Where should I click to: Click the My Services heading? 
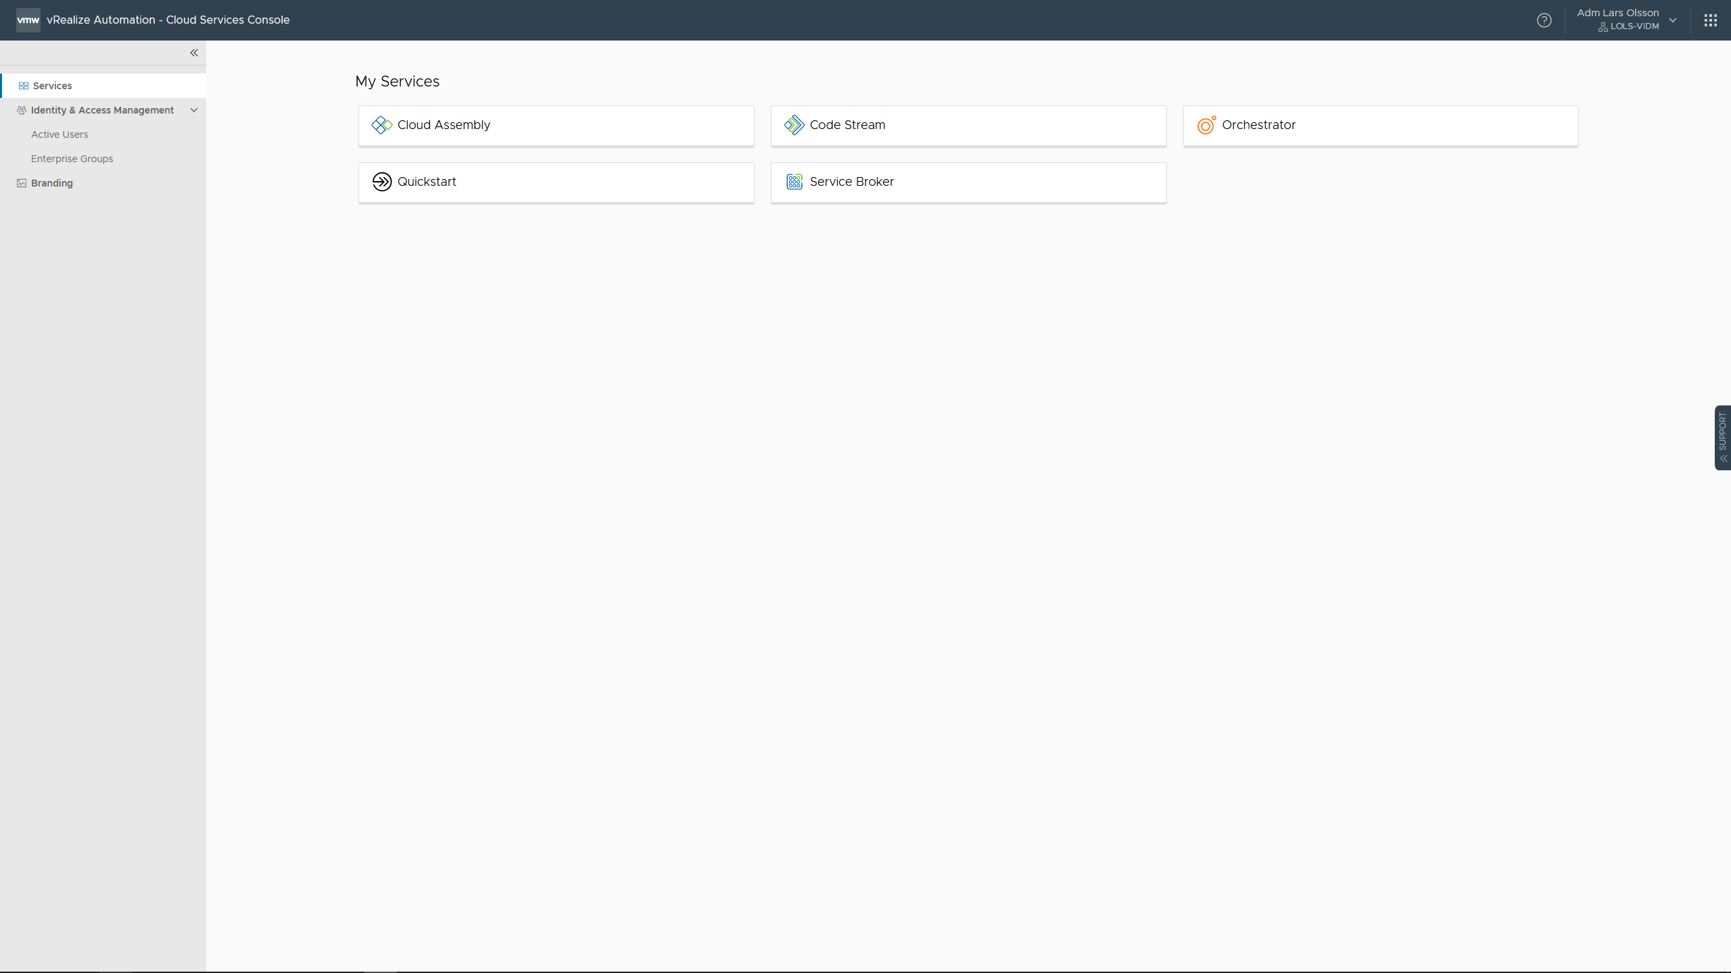397,81
